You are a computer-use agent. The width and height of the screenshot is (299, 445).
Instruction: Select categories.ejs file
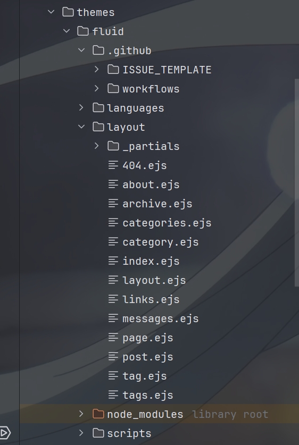click(x=167, y=223)
